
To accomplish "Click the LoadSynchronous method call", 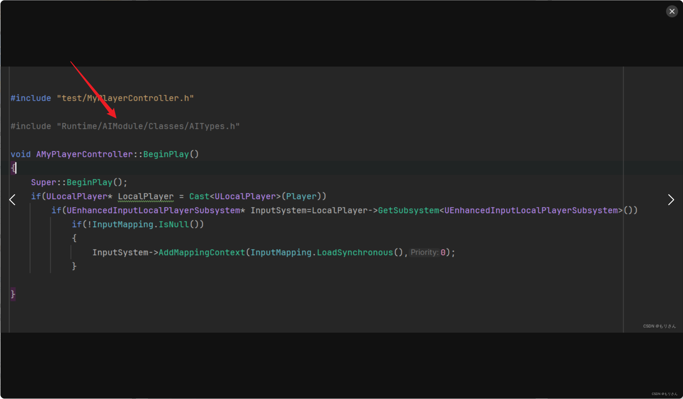I will coord(355,252).
